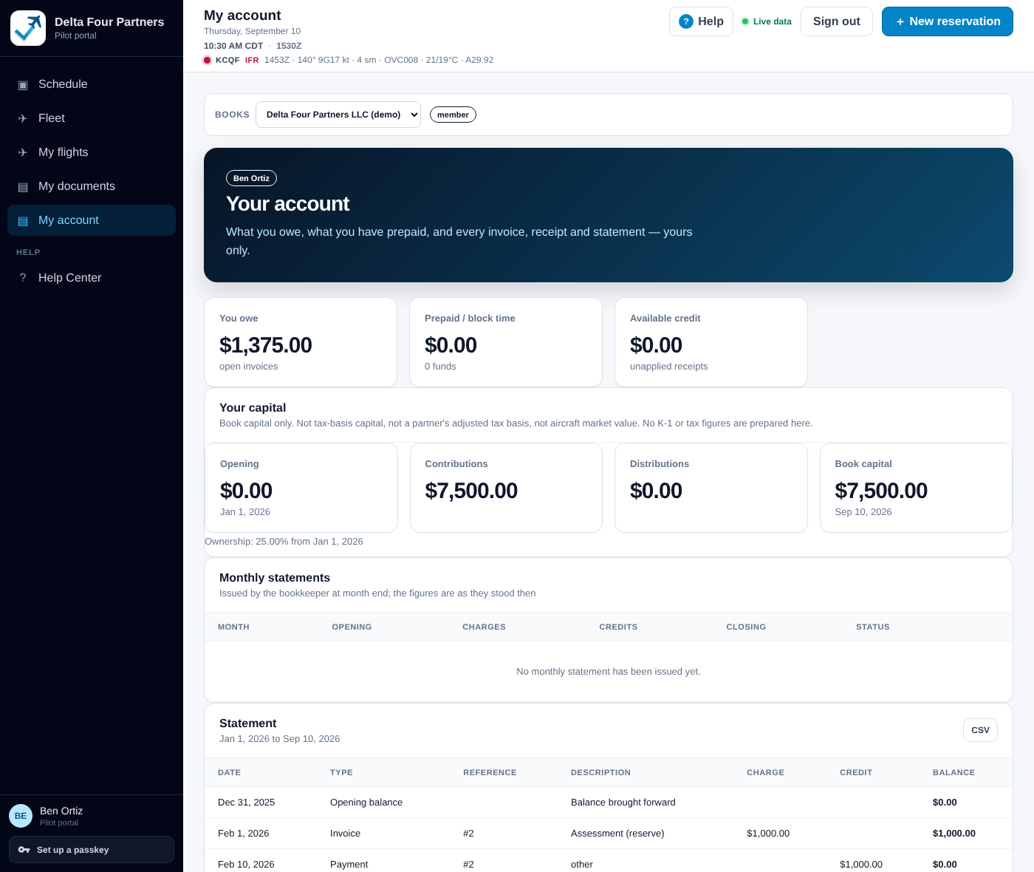Click the Feb 1, 2026 date cell
Screen dimensions: 1034x872
pos(243,834)
